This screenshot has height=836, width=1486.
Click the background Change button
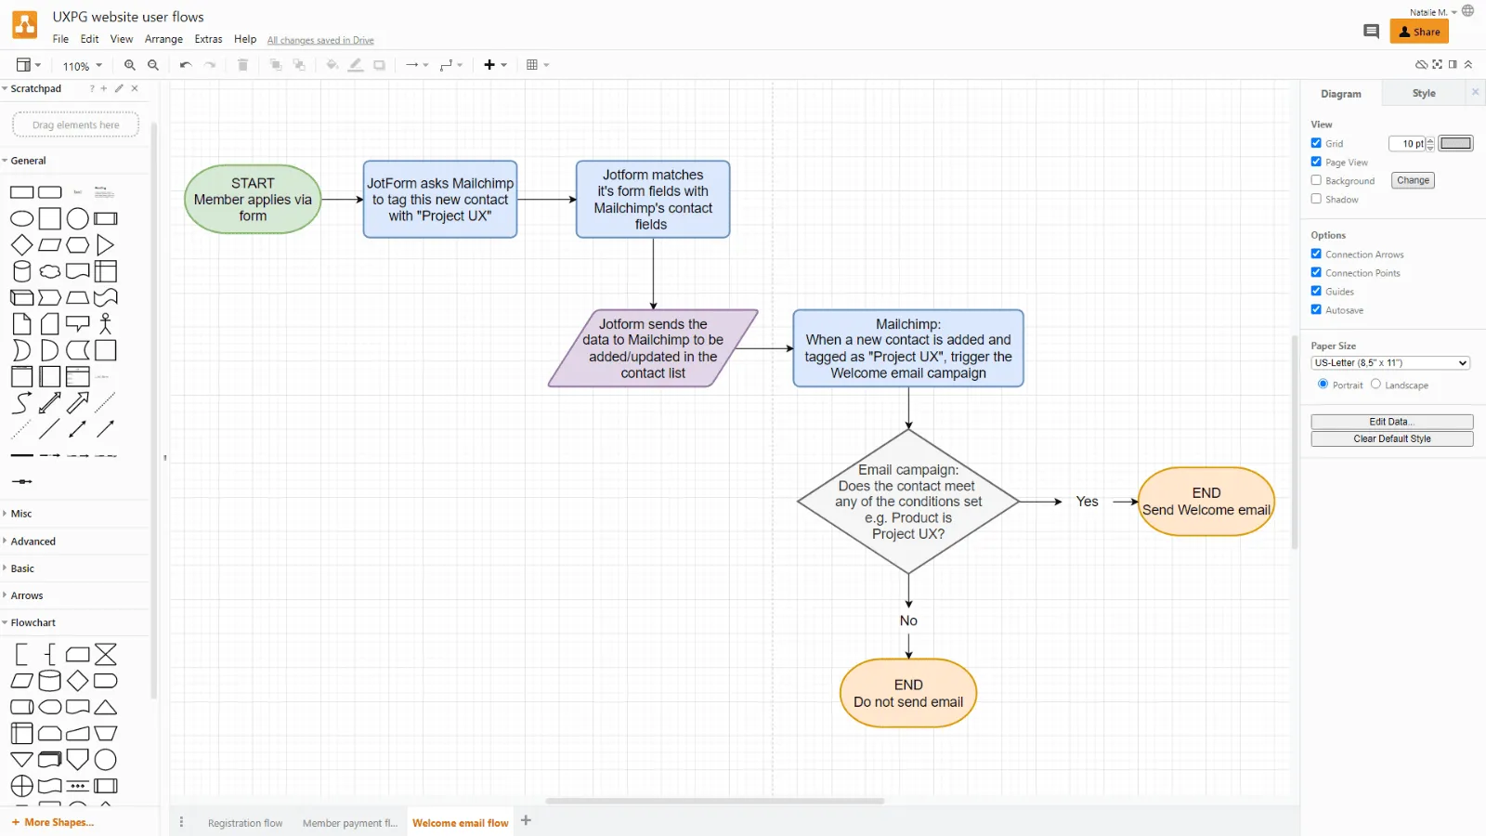pyautogui.click(x=1413, y=180)
